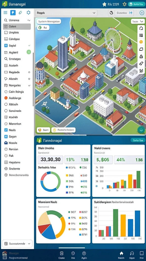This screenshot has width=146, height=261.
Task: Click the System Monajatian button
Action: coord(49,21)
